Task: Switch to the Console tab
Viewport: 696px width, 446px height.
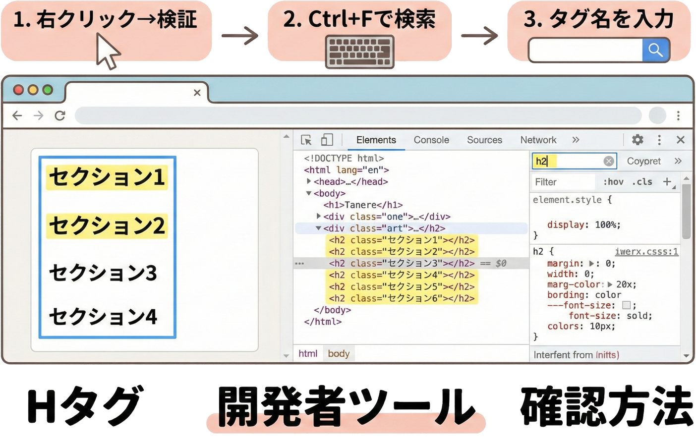Action: click(431, 140)
